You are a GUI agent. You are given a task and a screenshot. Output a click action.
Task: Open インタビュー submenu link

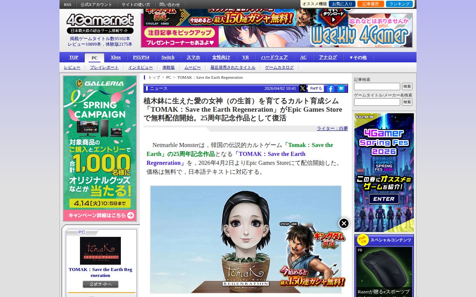141,67
